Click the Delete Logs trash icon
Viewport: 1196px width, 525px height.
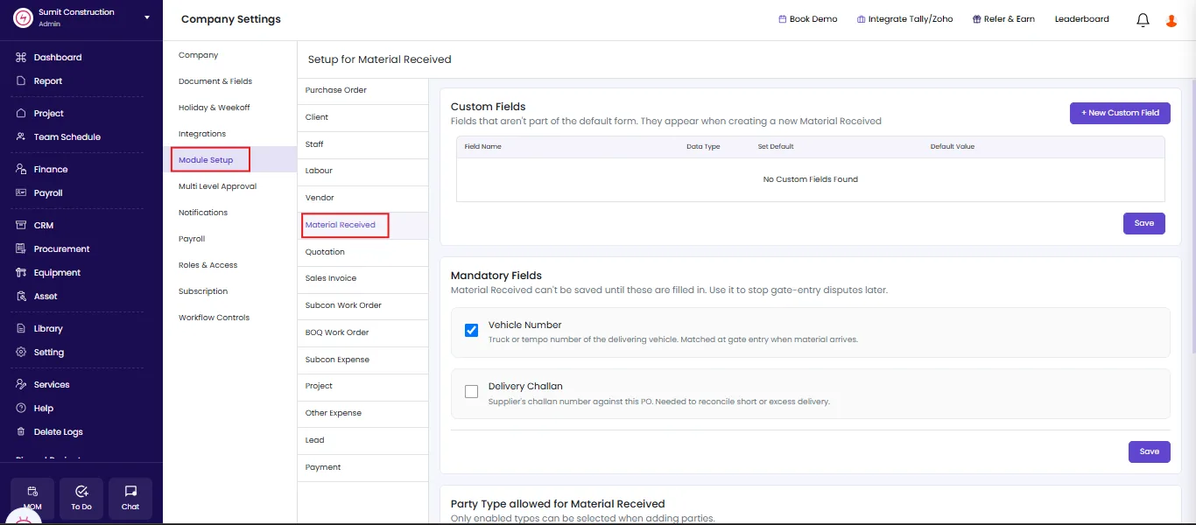point(21,432)
